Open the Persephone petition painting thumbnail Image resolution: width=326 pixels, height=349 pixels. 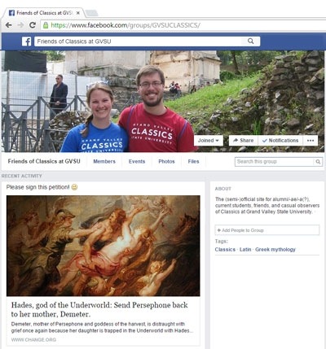tap(104, 246)
